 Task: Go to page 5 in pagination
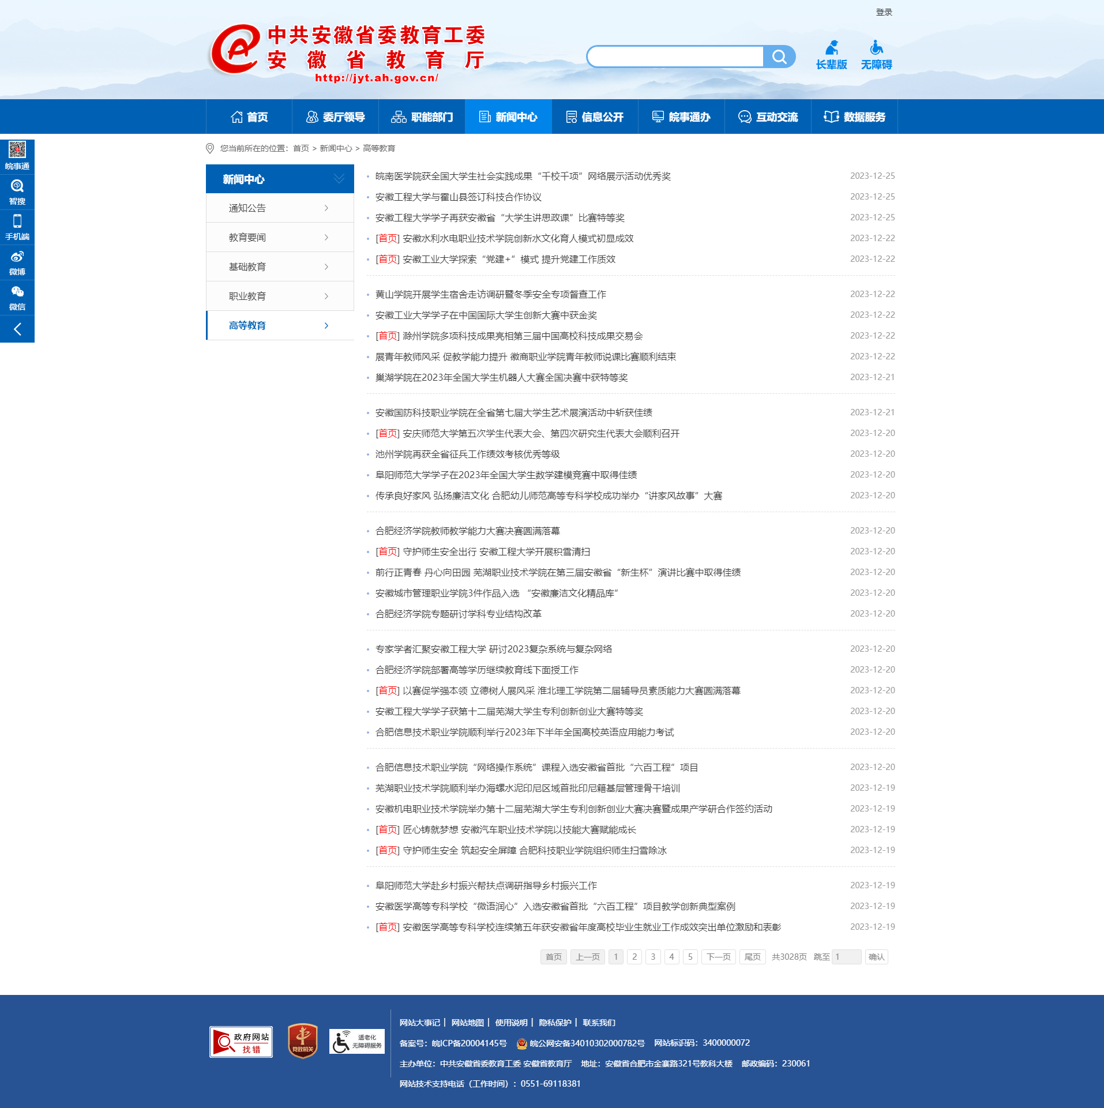pyautogui.click(x=690, y=957)
